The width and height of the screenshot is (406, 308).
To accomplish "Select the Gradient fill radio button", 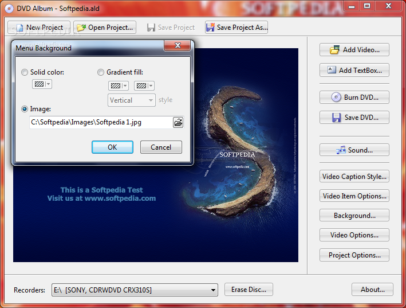I will (101, 72).
